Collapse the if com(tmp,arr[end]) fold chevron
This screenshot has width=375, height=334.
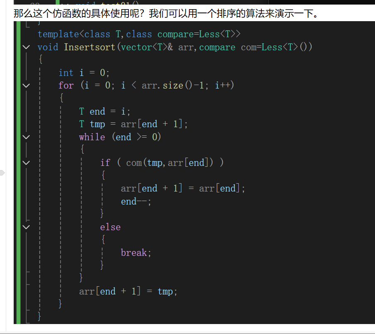point(26,163)
